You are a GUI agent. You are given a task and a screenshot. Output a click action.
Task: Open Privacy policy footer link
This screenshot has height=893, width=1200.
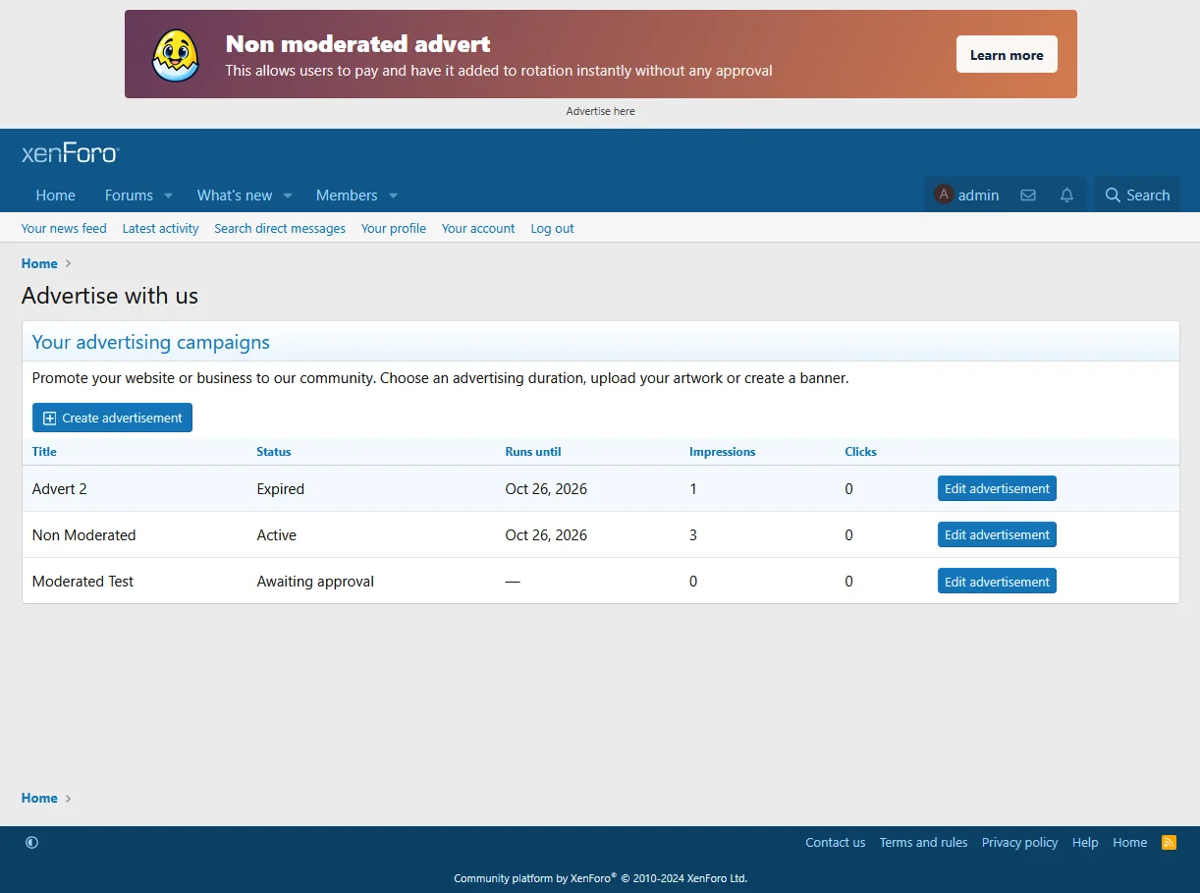[x=1020, y=842]
